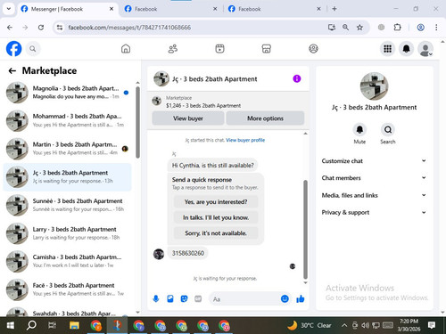Open the Facebook search magnifier icon

click(33, 49)
